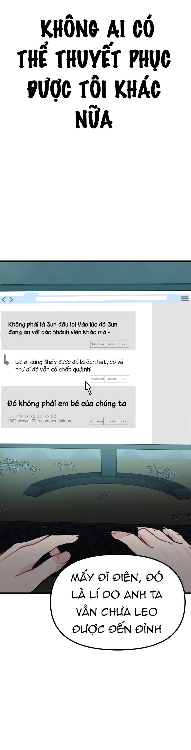Click the '1322 views | 79 recommendations' text

point(39,421)
